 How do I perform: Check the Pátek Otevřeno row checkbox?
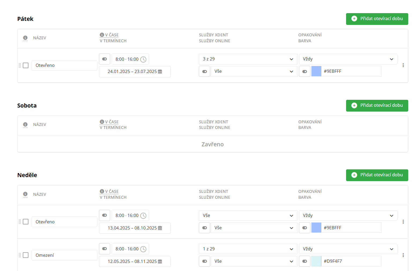pos(26,65)
